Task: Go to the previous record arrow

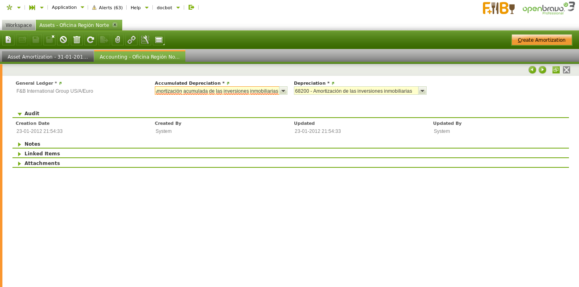Action: pos(532,70)
